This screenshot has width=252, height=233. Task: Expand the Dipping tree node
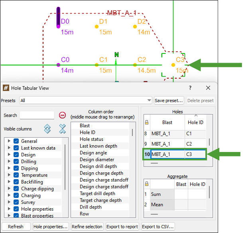[9, 168]
